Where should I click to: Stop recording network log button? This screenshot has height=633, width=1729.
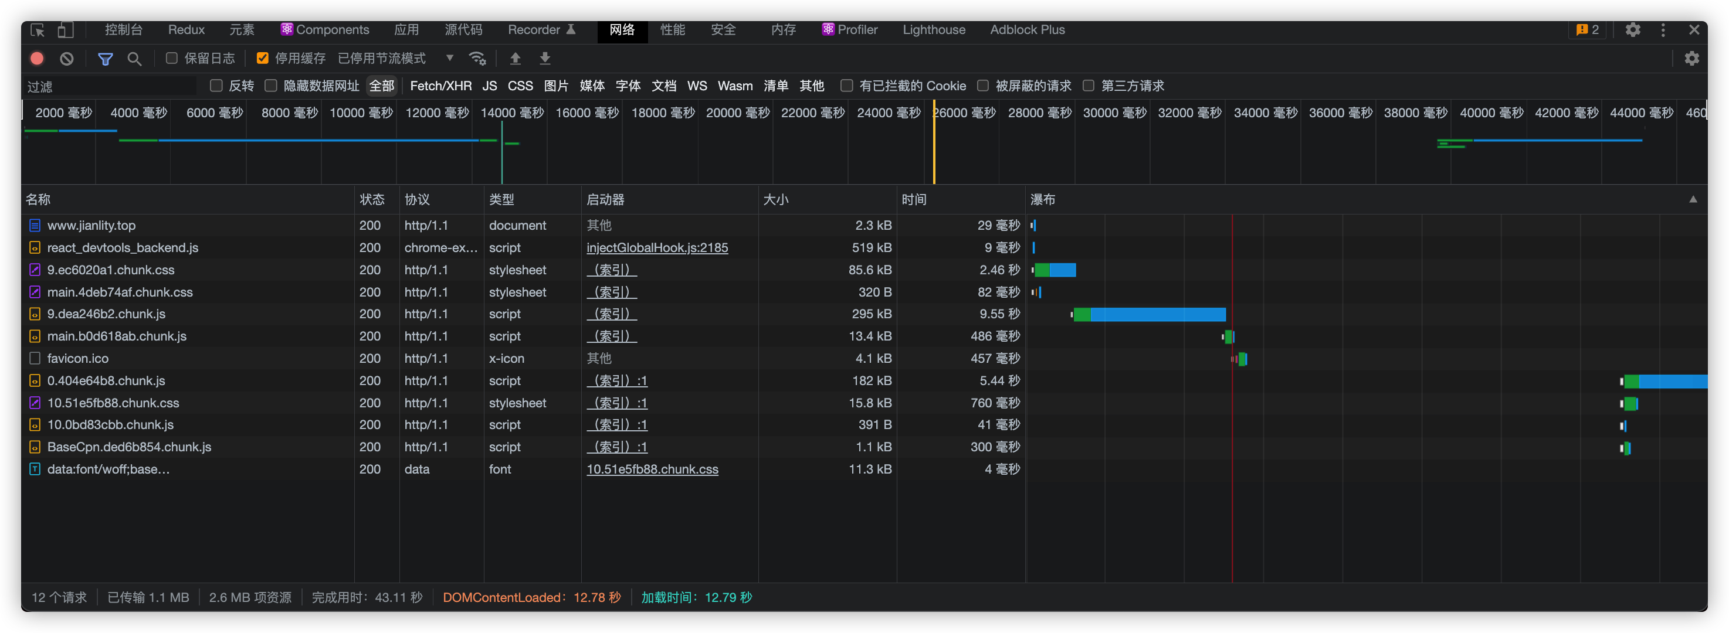click(37, 59)
